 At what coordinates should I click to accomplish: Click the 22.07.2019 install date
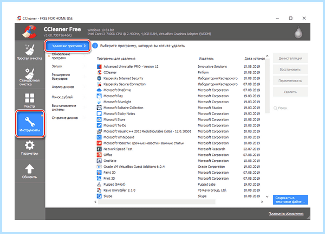point(252,149)
